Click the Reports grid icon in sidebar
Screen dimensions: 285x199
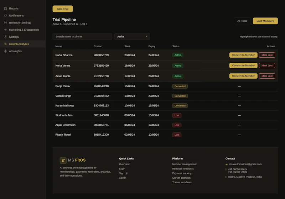[x=5, y=8]
